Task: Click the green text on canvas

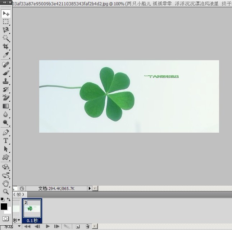Action: pyautogui.click(x=162, y=76)
